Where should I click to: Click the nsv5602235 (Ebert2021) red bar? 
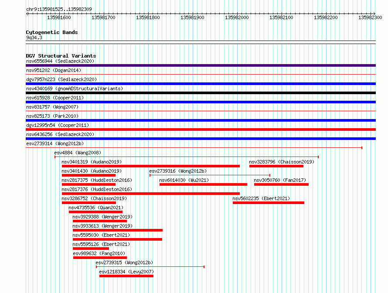pyautogui.click(x=269, y=203)
